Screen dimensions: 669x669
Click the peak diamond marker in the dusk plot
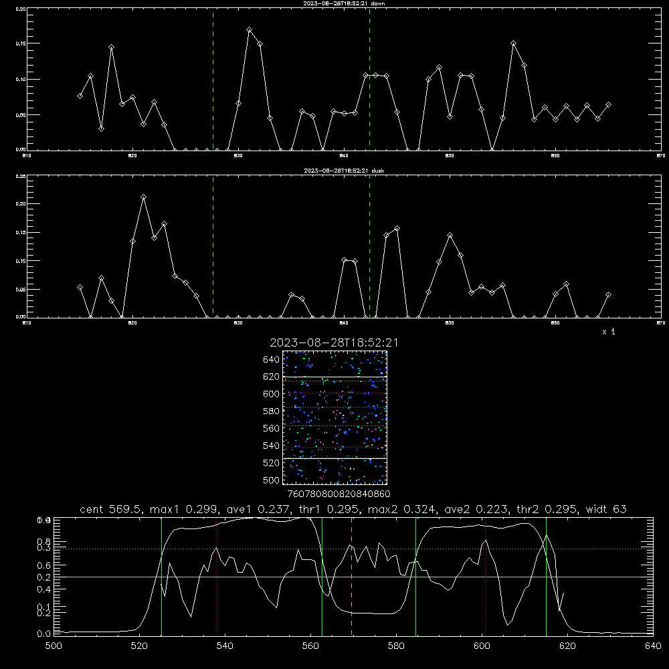(x=143, y=197)
